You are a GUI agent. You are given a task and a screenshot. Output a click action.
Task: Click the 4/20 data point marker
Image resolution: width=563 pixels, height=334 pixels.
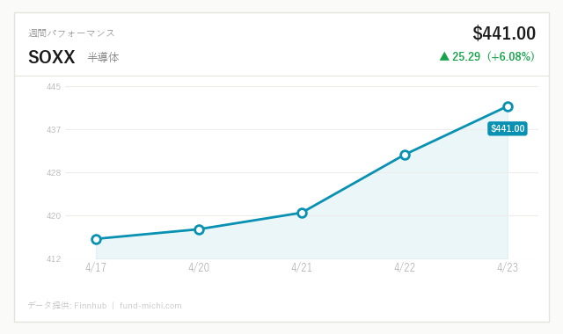pyautogui.click(x=200, y=229)
